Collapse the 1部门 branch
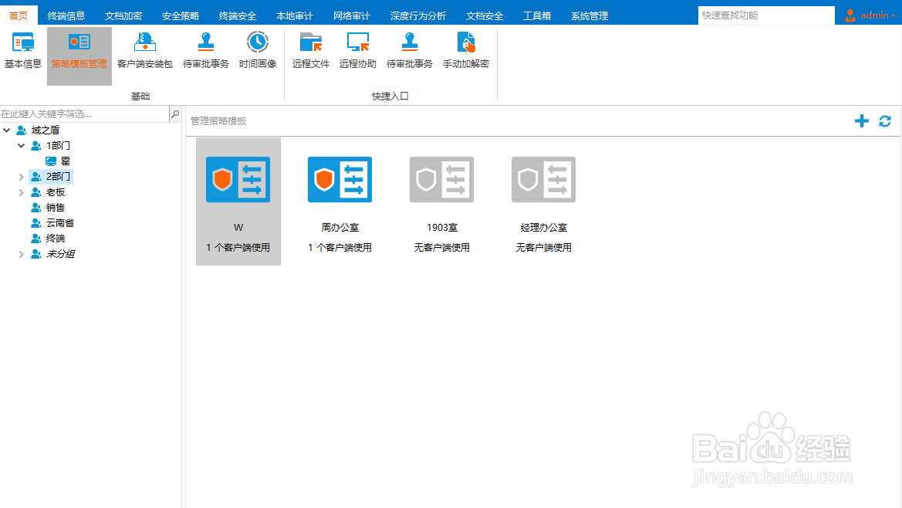The width and height of the screenshot is (902, 508). coord(21,145)
